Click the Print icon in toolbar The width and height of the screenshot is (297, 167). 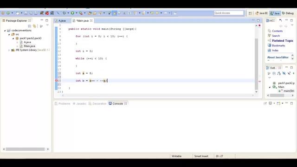pos(36,13)
